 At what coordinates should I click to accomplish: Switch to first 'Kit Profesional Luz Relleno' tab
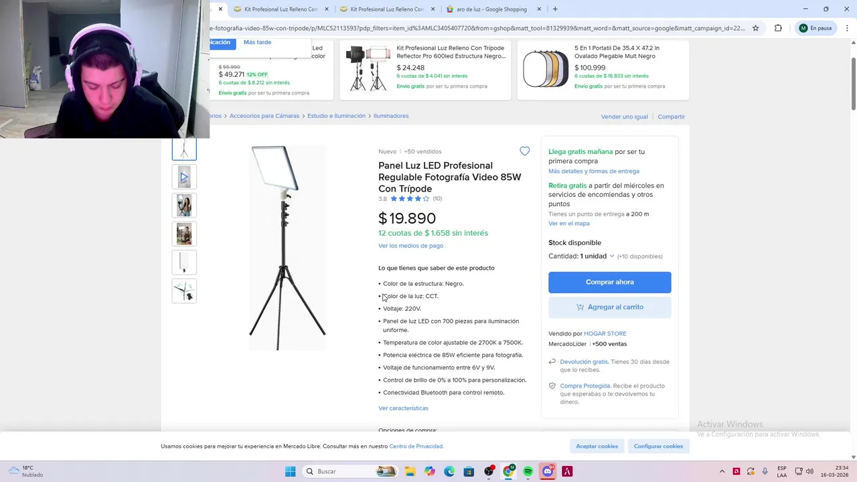pos(281,9)
